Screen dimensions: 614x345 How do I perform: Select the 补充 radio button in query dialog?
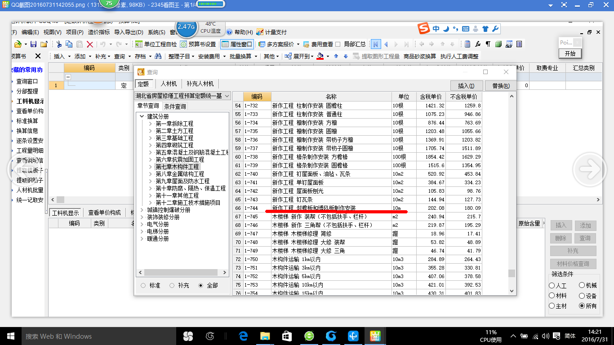[x=172, y=285]
